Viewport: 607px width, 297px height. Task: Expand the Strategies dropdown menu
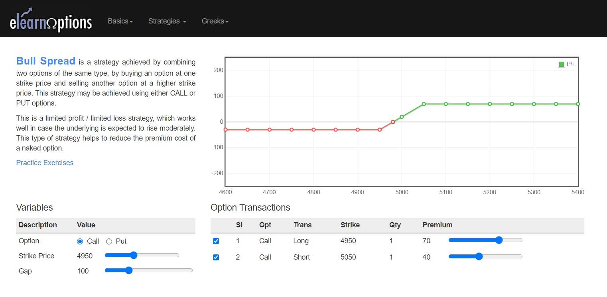coord(167,21)
